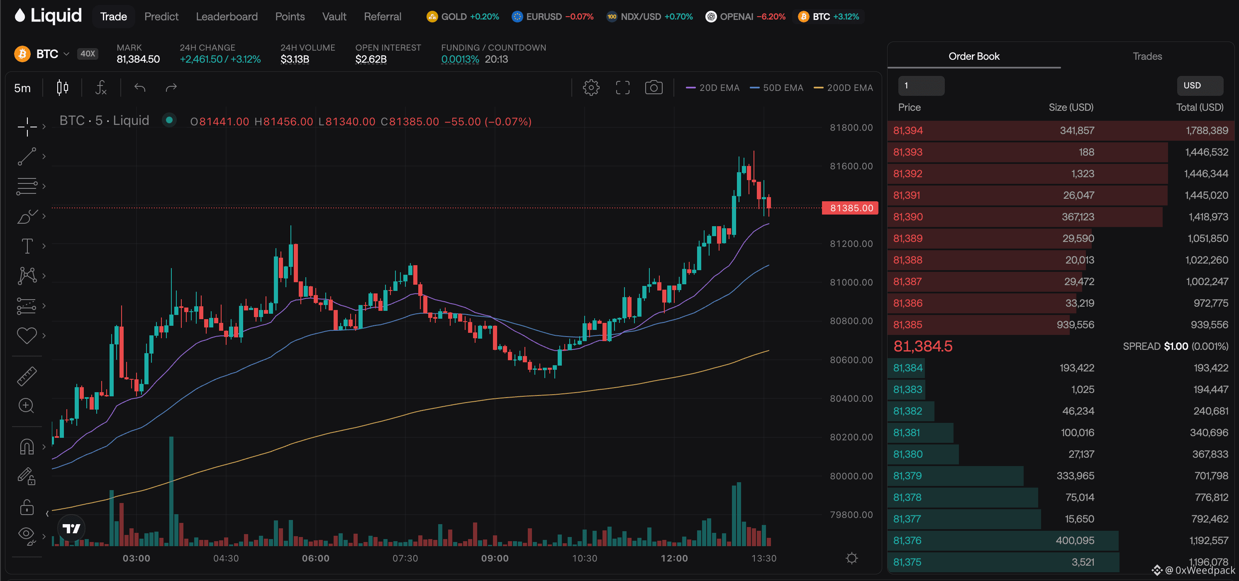Select the text annotation tool
The image size is (1239, 581).
point(27,246)
